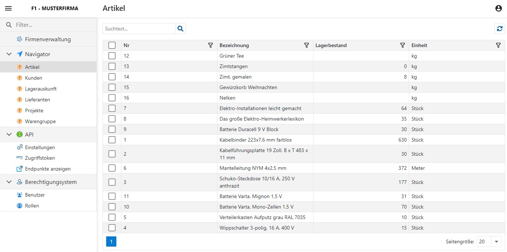Open Endpunkte anzeigen external link
The height and width of the screenshot is (252, 507).
tap(47, 169)
